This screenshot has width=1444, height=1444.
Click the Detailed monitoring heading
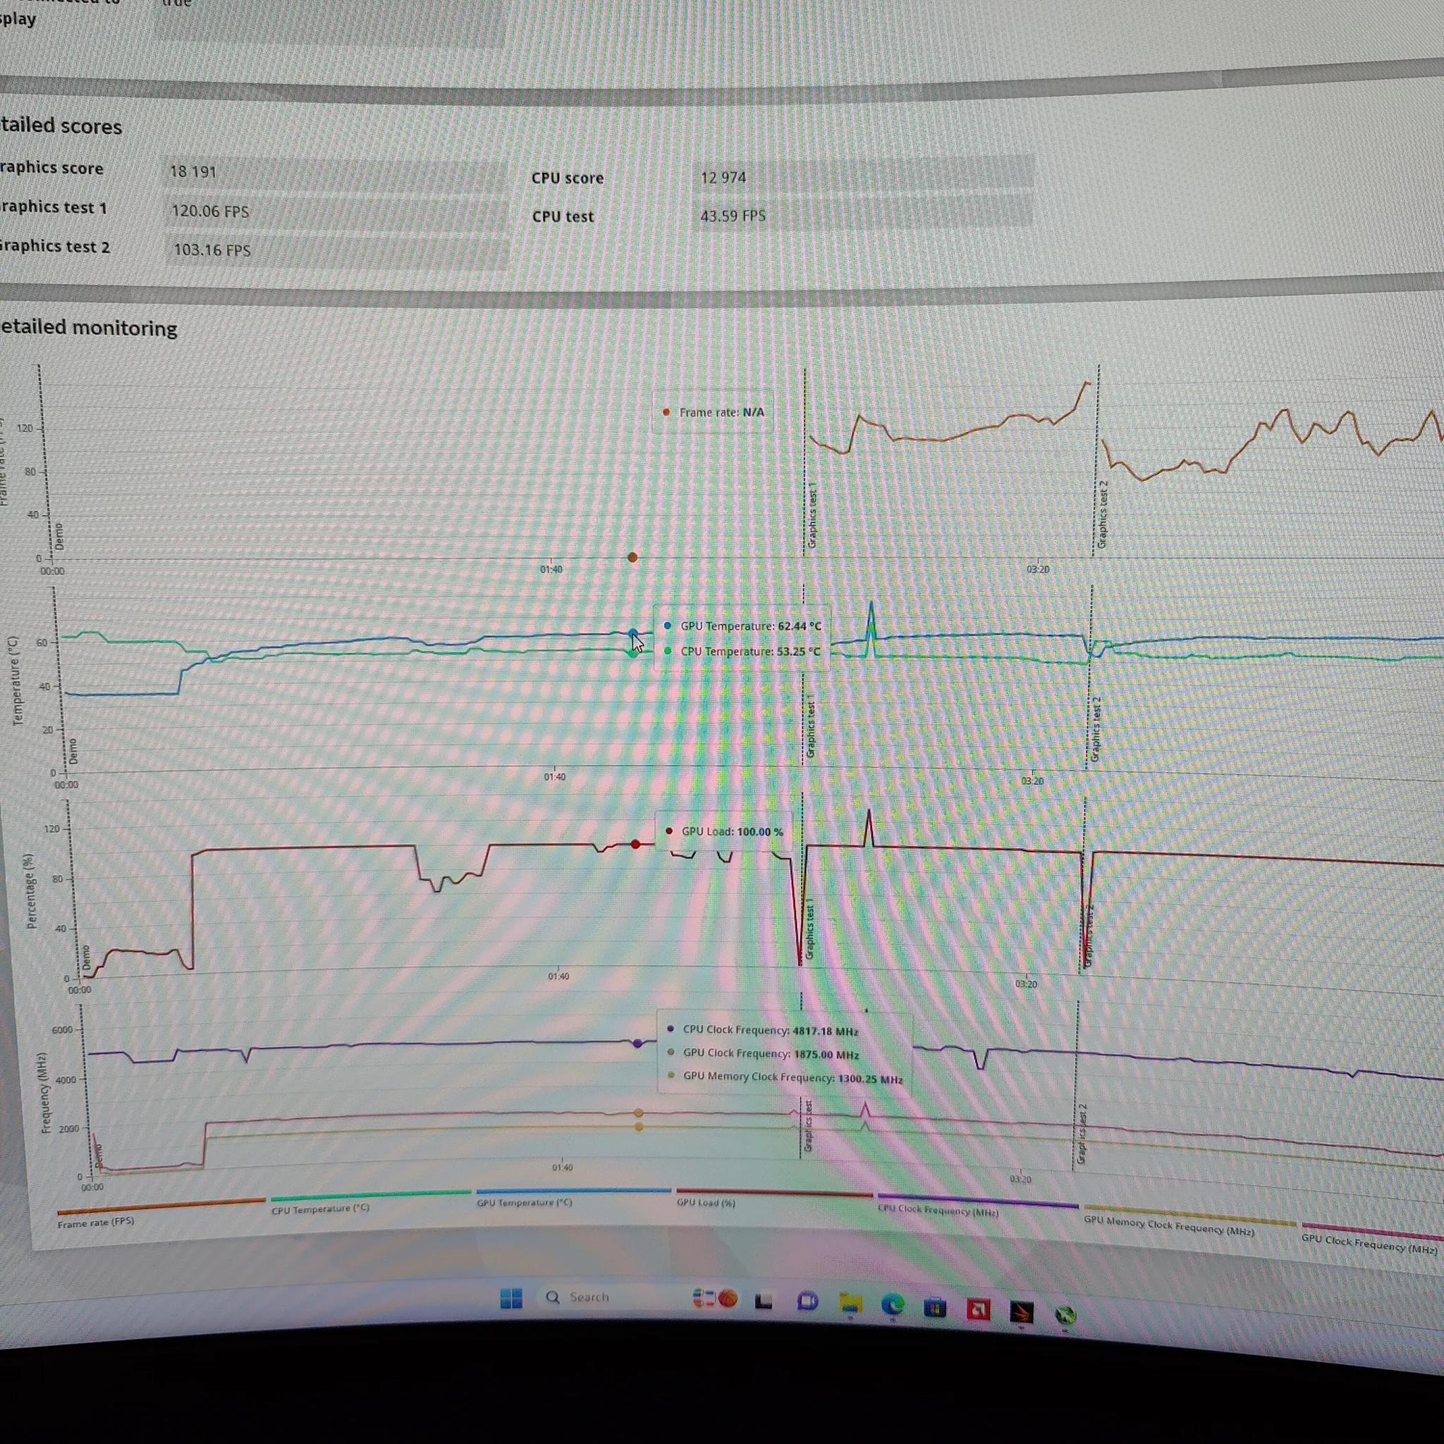pyautogui.click(x=88, y=328)
